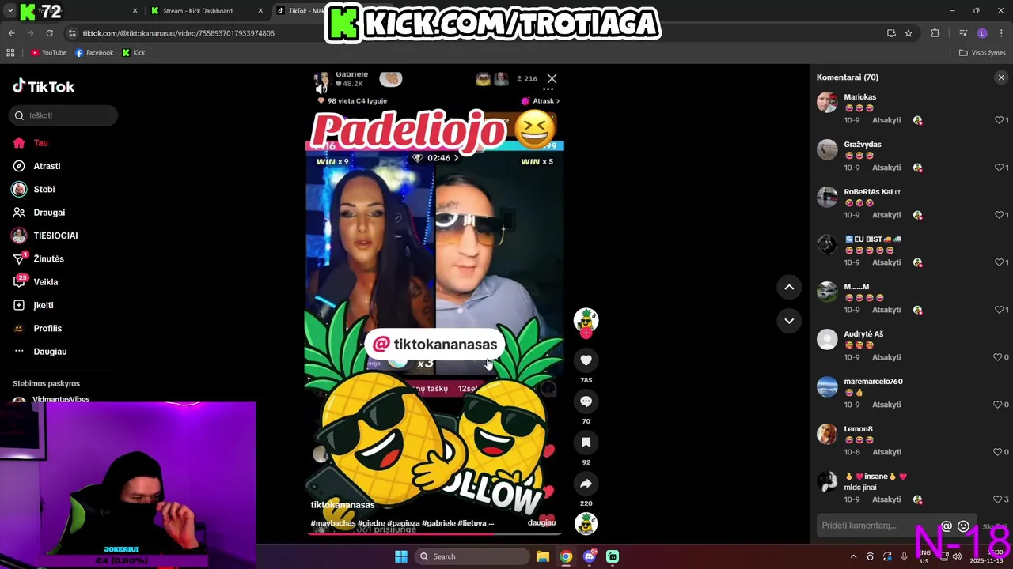
Task: Show hidden system tray icons chevron
Action: 853,556
